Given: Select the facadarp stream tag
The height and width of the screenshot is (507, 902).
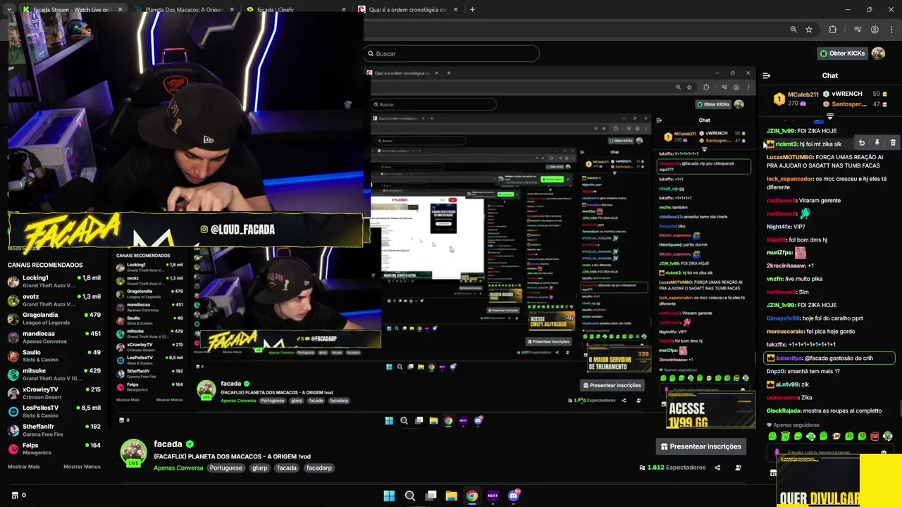Looking at the screenshot, I should pyautogui.click(x=319, y=468).
